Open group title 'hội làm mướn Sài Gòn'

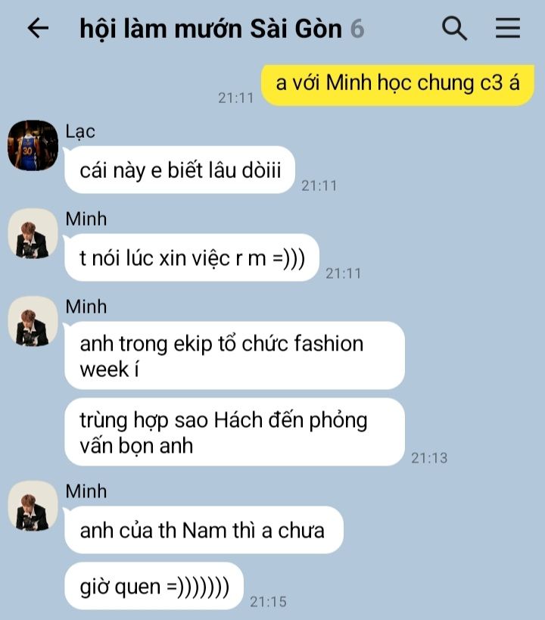(210, 29)
